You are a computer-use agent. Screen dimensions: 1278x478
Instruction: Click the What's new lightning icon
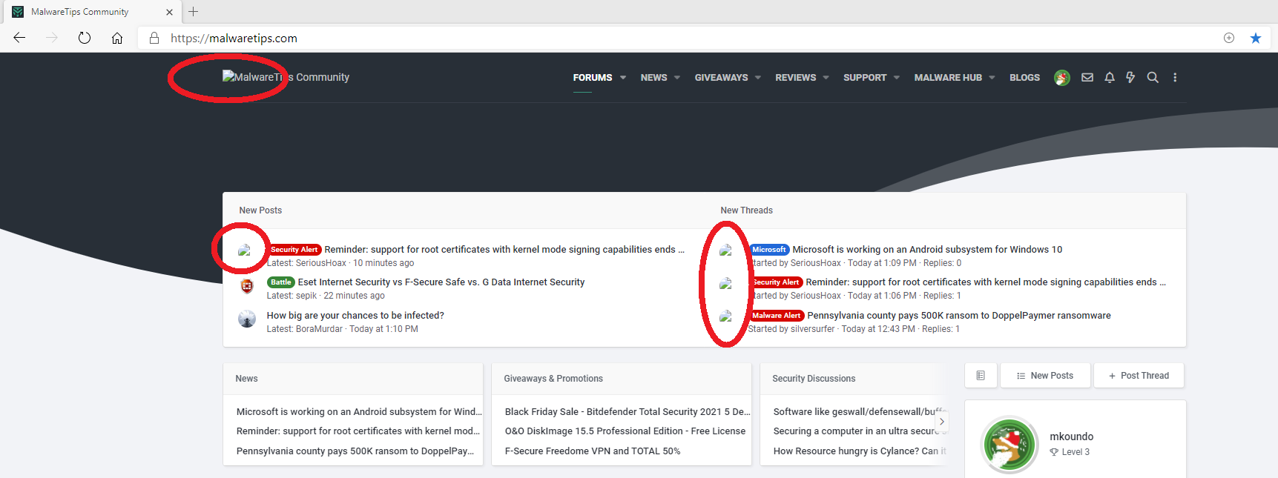coord(1130,77)
